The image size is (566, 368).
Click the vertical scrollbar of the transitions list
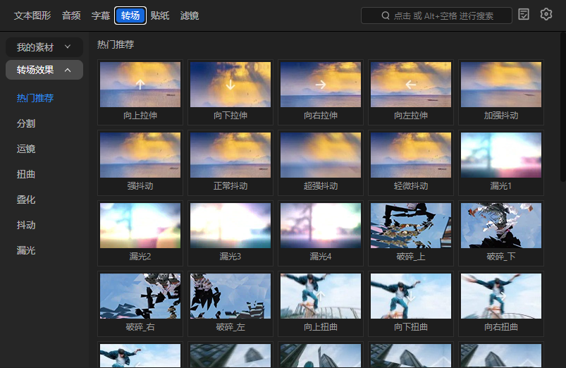(x=562, y=106)
